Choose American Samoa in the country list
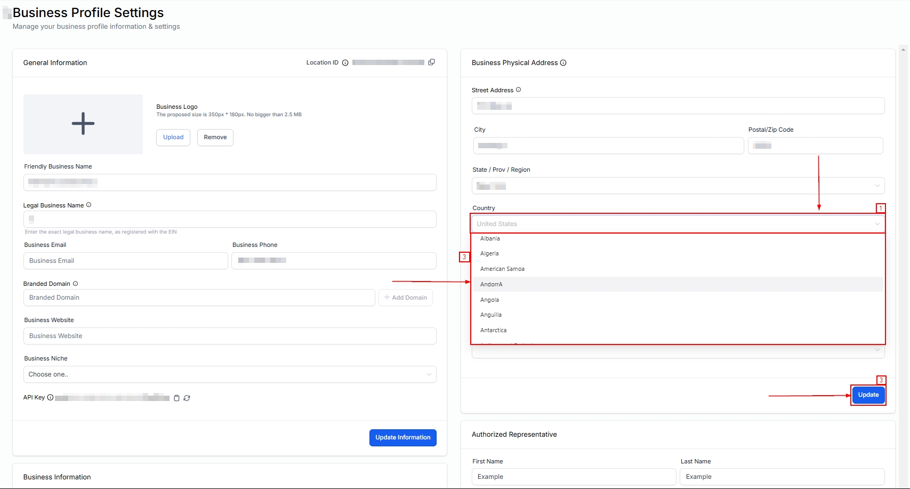The width and height of the screenshot is (910, 489). [x=502, y=269]
